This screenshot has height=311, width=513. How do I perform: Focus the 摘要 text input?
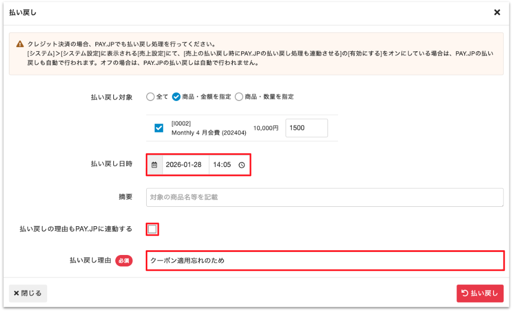[x=324, y=197]
